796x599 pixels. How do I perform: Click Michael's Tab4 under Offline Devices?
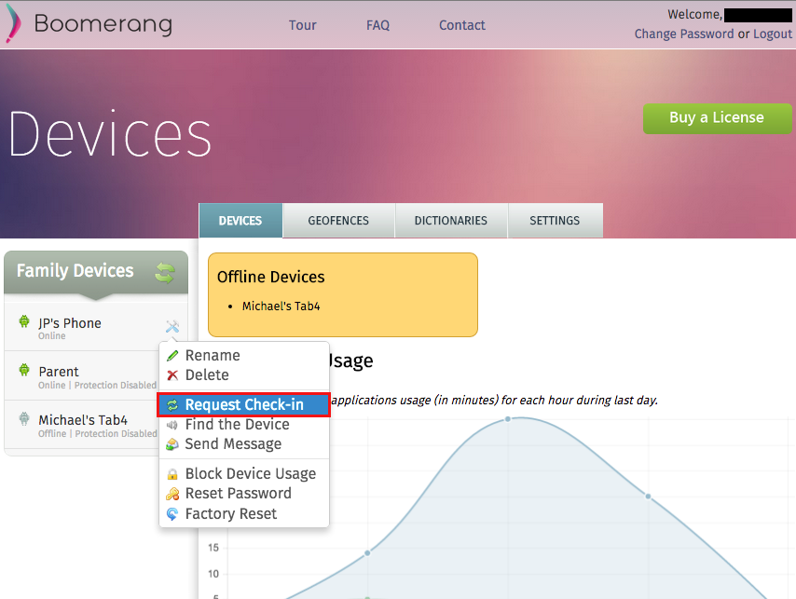click(x=281, y=306)
